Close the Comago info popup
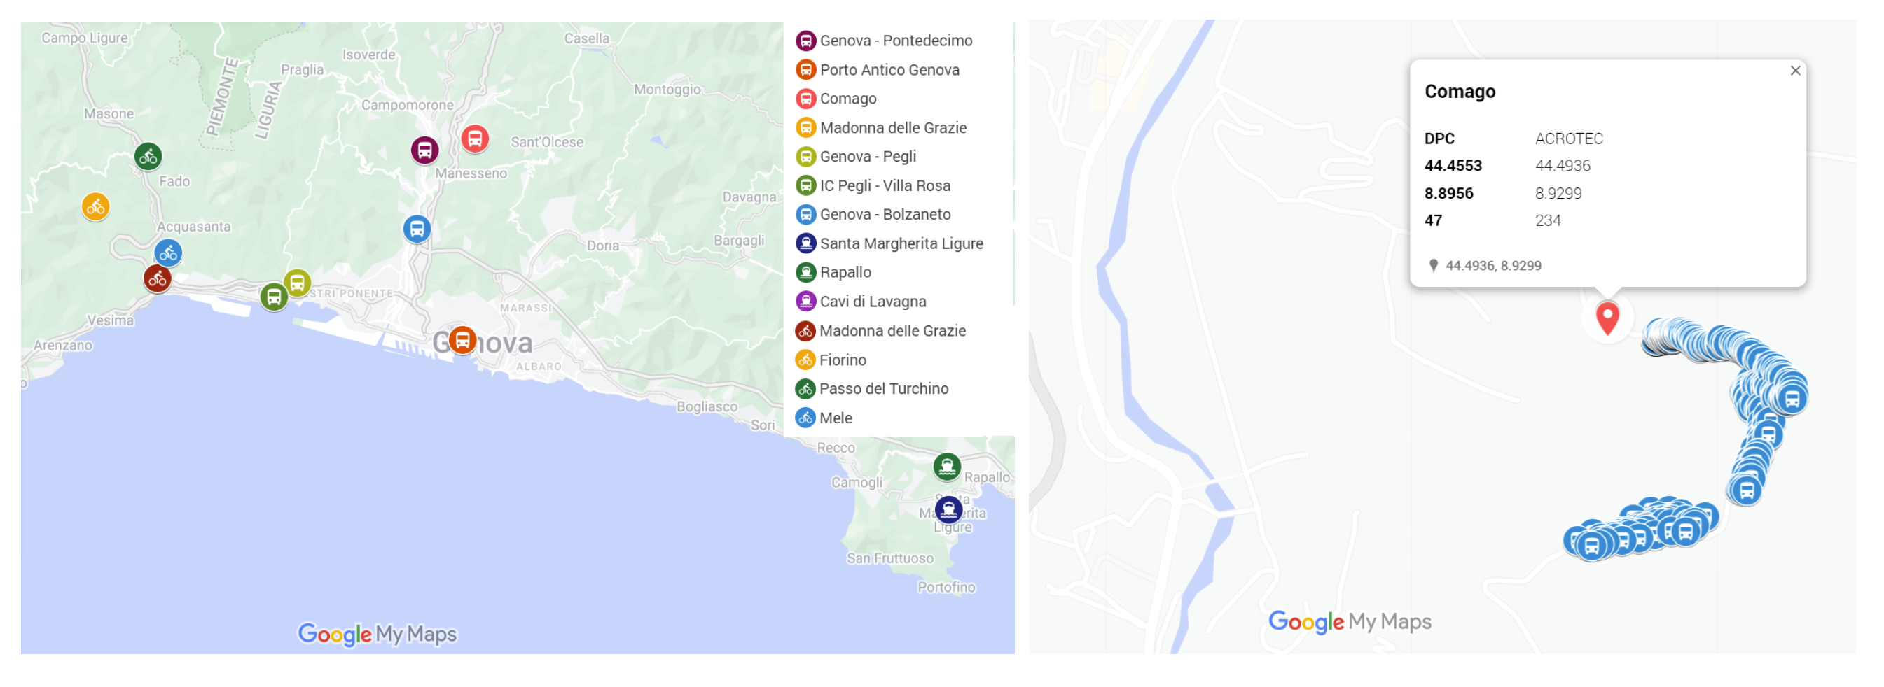The height and width of the screenshot is (687, 1884). [x=1795, y=71]
